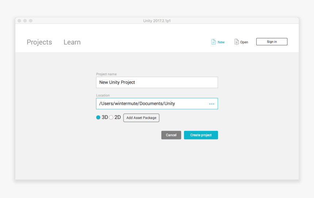The image size is (314, 198).
Task: Focus the Project name input field
Action: pyautogui.click(x=157, y=82)
